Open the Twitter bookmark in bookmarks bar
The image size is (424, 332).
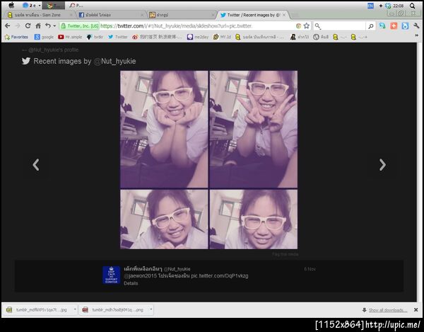117,37
